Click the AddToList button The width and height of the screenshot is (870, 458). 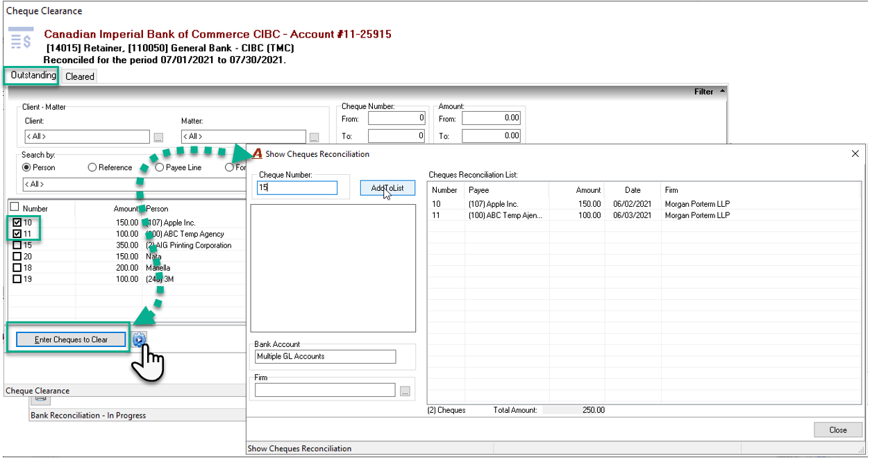tap(387, 188)
